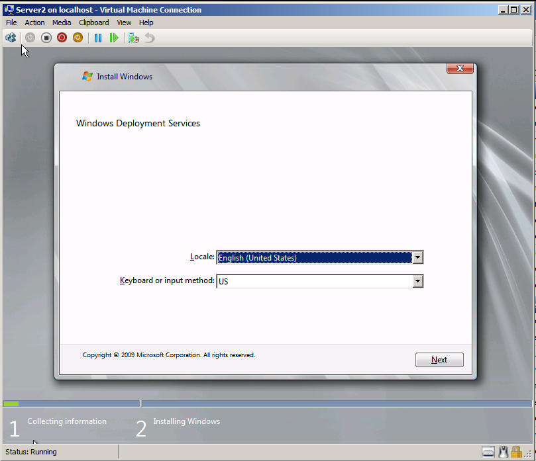The image size is (536, 461).
Task: Close the Virtual Machine Connection window
Action: click(x=526, y=9)
